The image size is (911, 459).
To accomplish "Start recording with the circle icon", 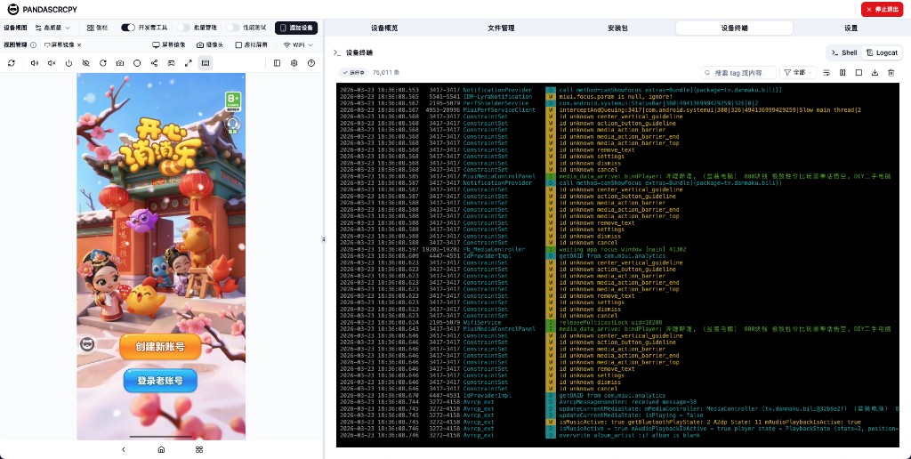I will (137, 63).
